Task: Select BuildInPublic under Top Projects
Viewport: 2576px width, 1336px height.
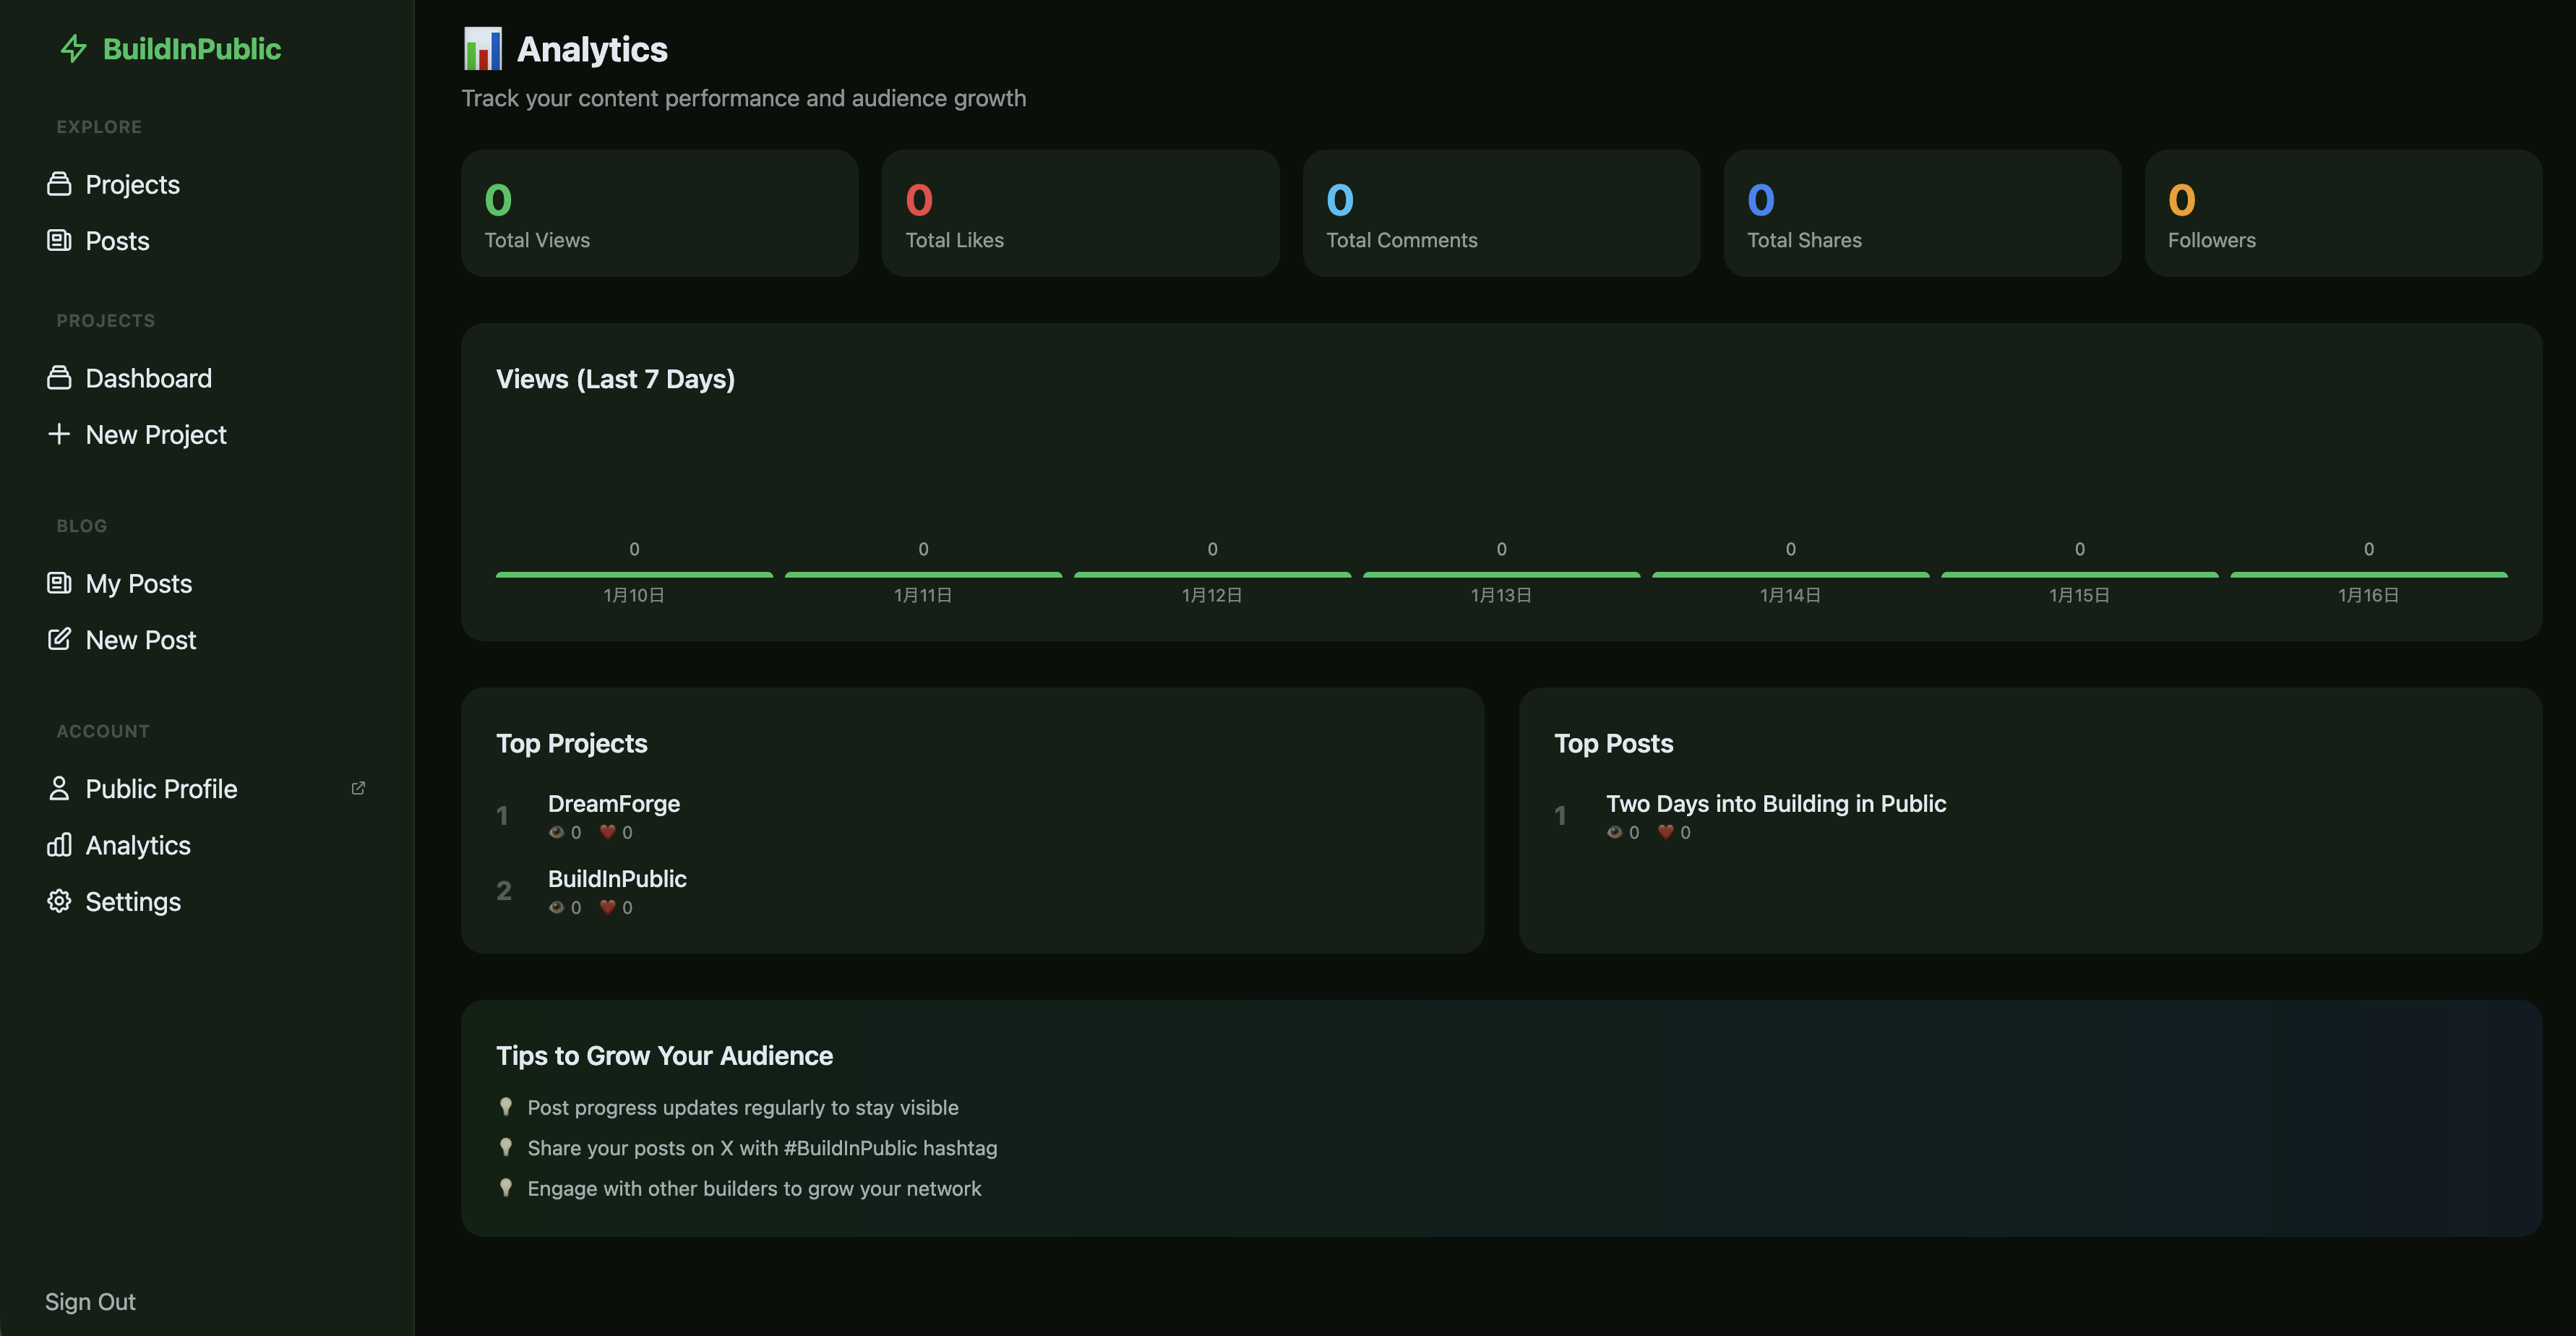Action: (617, 879)
